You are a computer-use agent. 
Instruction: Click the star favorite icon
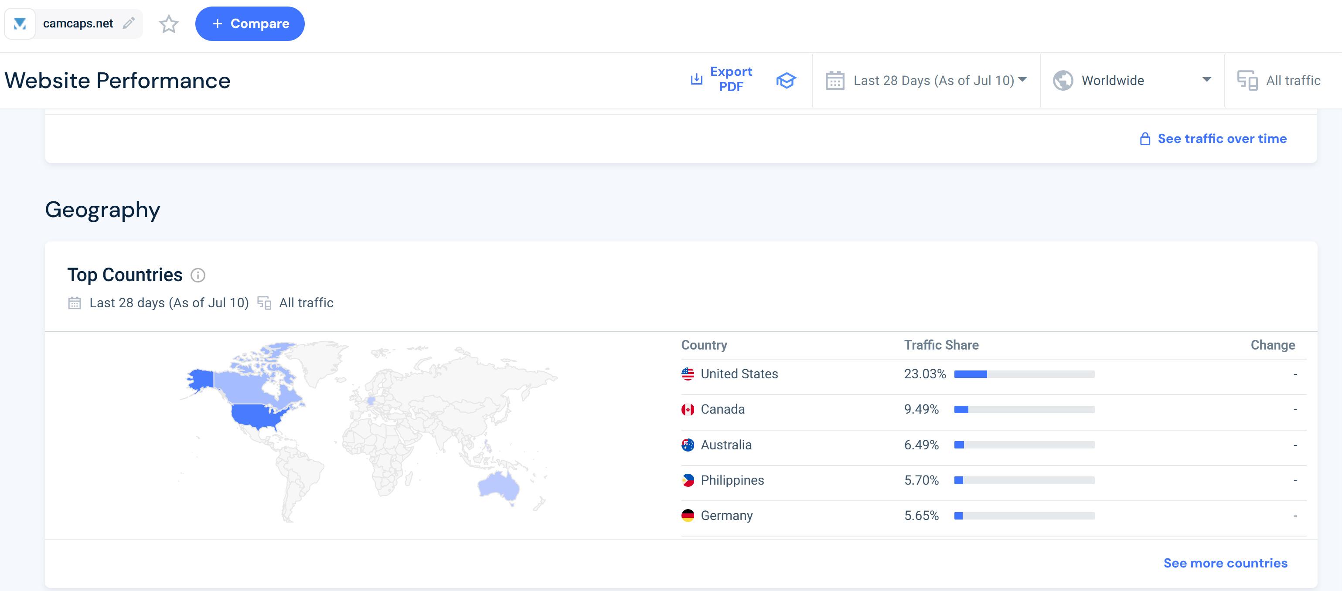[168, 24]
